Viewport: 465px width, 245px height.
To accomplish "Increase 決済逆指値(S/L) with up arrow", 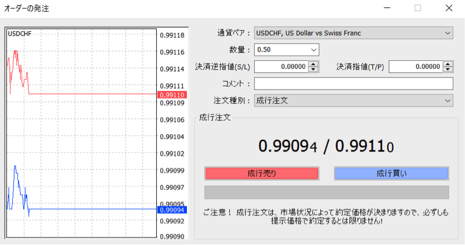I will (313, 64).
